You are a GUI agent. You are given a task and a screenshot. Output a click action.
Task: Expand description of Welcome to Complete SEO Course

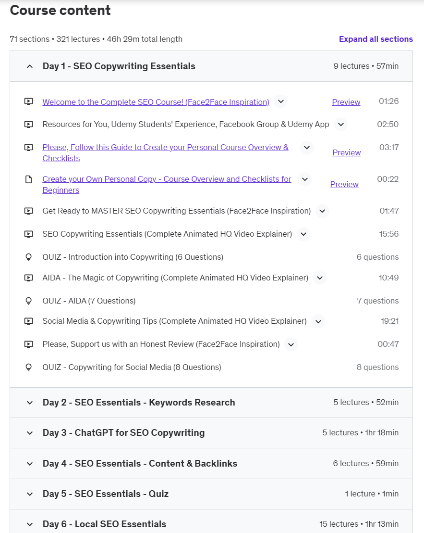pyautogui.click(x=281, y=102)
